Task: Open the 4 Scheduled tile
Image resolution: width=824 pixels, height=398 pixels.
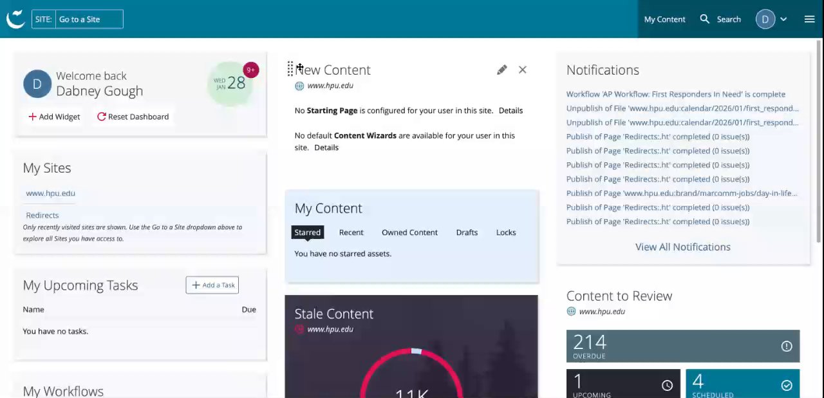Action: point(743,384)
